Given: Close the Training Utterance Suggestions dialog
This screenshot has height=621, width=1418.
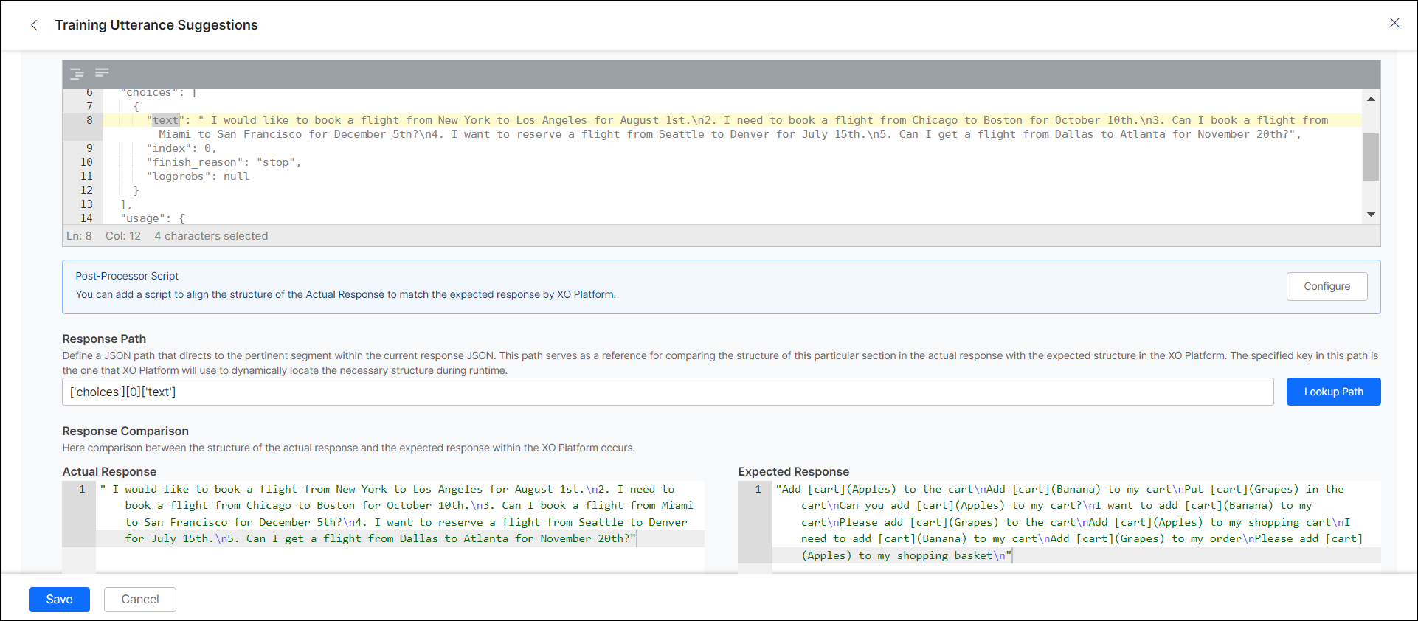Looking at the screenshot, I should [1394, 23].
